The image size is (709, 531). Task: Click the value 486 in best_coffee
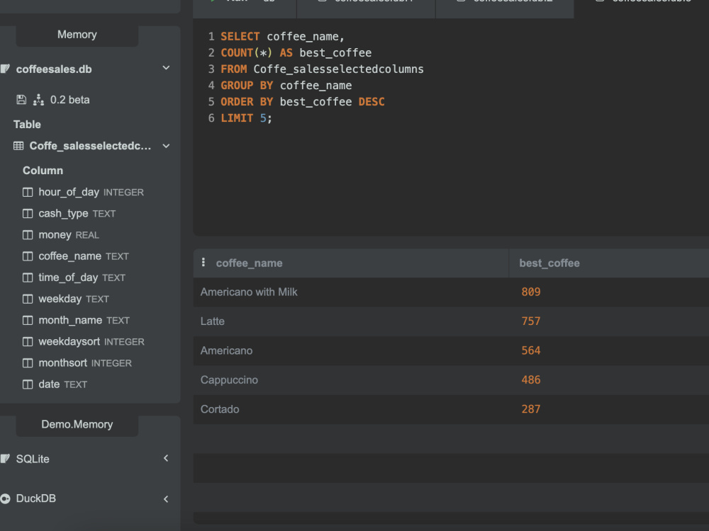(x=531, y=380)
